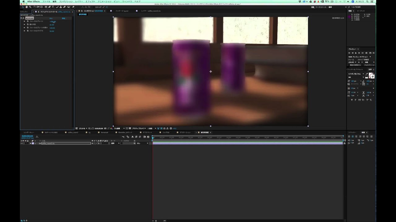Toggle the fx switch of 被写界深度 effect
This screenshot has width=396, height=222.
[23, 18]
